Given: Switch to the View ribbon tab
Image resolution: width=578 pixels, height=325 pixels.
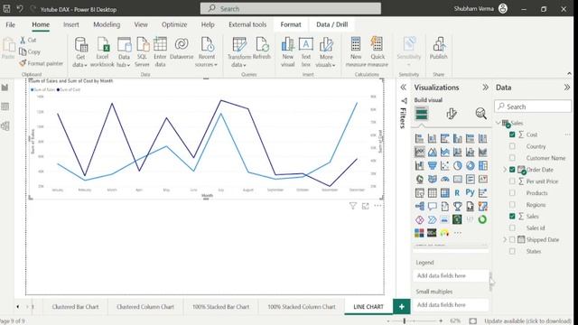Looking at the screenshot, I should (141, 24).
